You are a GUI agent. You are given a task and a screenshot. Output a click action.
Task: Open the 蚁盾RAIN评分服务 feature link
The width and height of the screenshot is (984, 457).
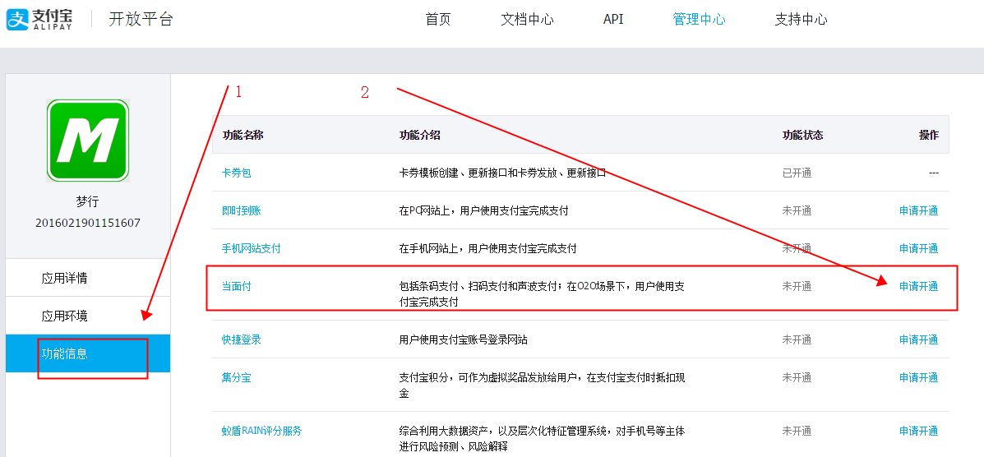coord(261,431)
